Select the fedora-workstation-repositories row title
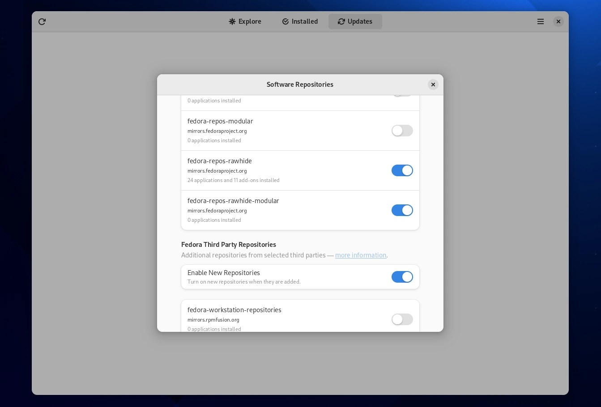601x407 pixels. [234, 310]
